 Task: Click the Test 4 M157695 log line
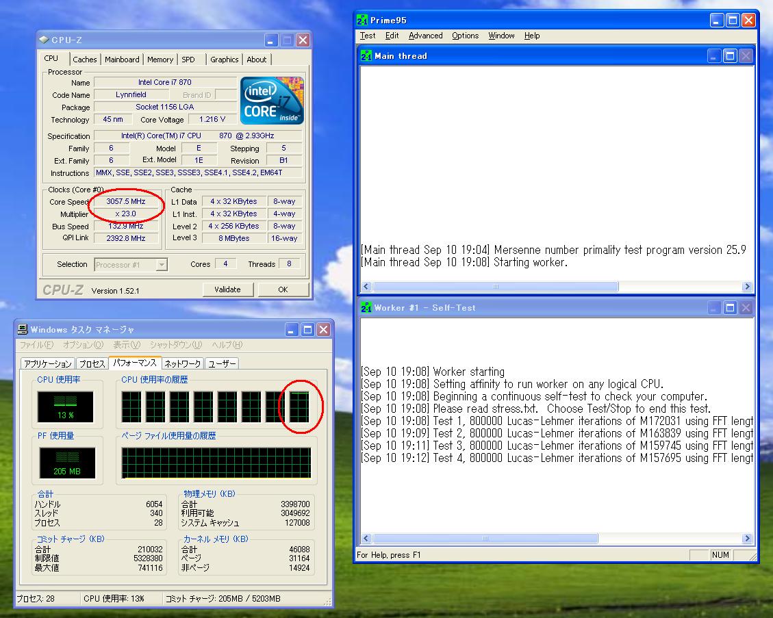[557, 458]
